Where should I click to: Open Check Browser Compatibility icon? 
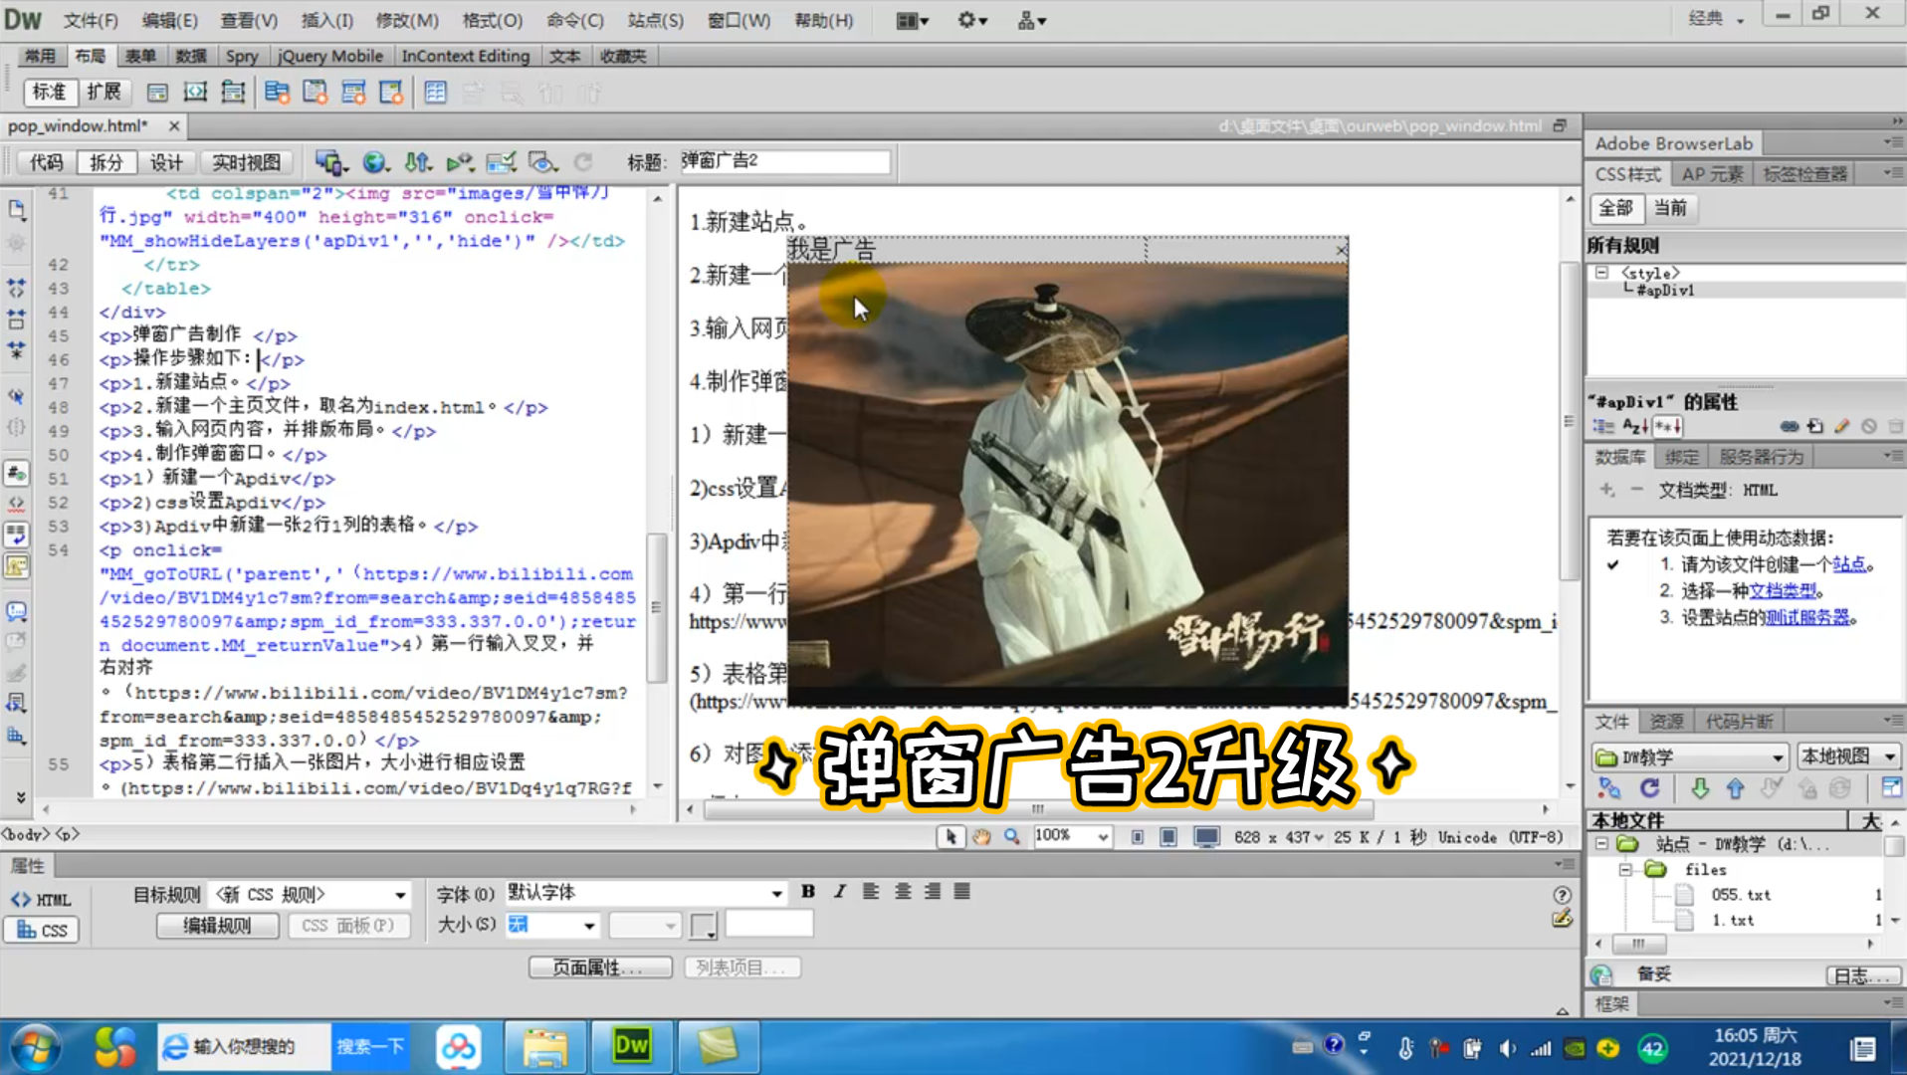coord(501,162)
